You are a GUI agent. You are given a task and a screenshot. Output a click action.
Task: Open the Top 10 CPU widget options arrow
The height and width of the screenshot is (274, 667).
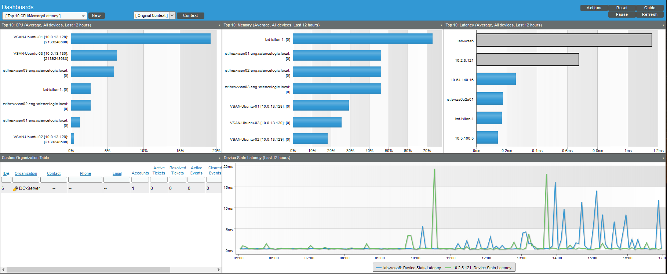click(x=219, y=25)
